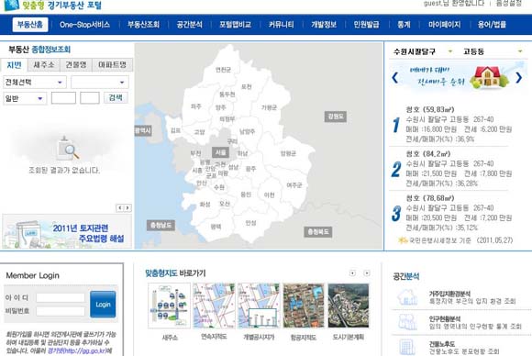This screenshot has width=532, height=356.
Task: Click the right arrow on the banner carousel
Action: click(519, 78)
